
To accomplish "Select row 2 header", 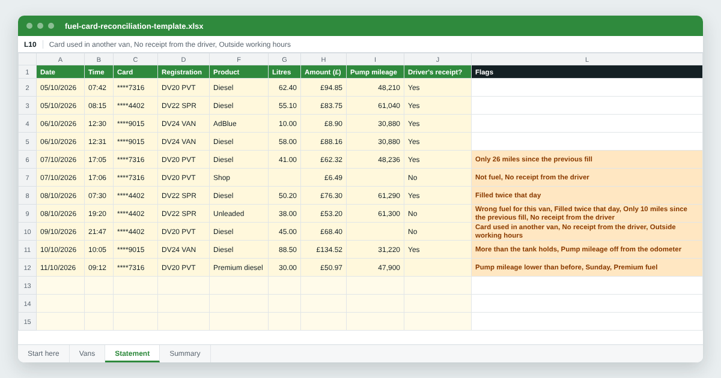I will pyautogui.click(x=27, y=88).
